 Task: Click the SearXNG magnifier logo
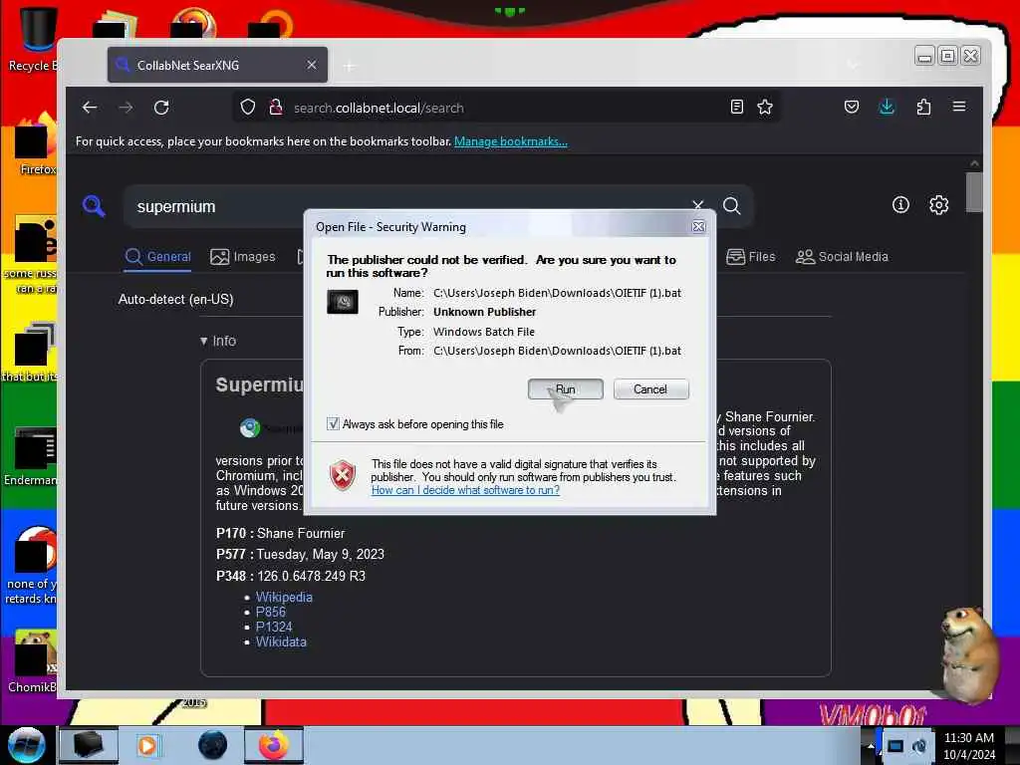(x=94, y=206)
